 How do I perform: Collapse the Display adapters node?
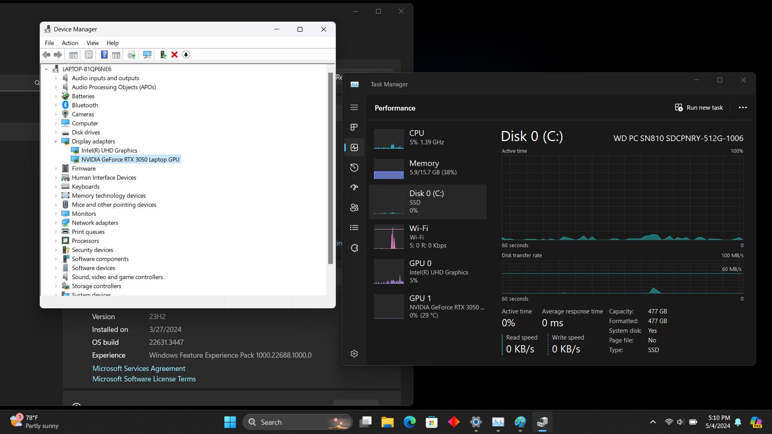tap(56, 141)
